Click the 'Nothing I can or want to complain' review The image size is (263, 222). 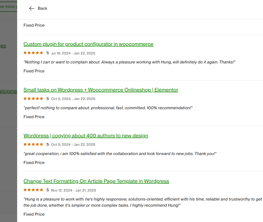(x=129, y=62)
